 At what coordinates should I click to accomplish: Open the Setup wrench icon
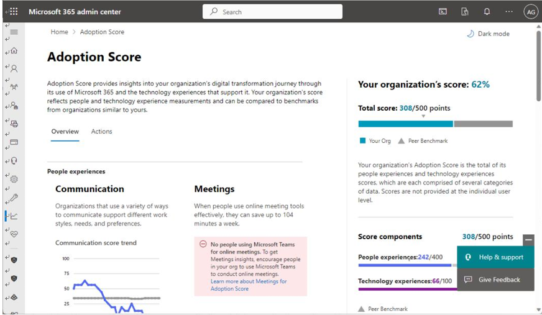14,198
